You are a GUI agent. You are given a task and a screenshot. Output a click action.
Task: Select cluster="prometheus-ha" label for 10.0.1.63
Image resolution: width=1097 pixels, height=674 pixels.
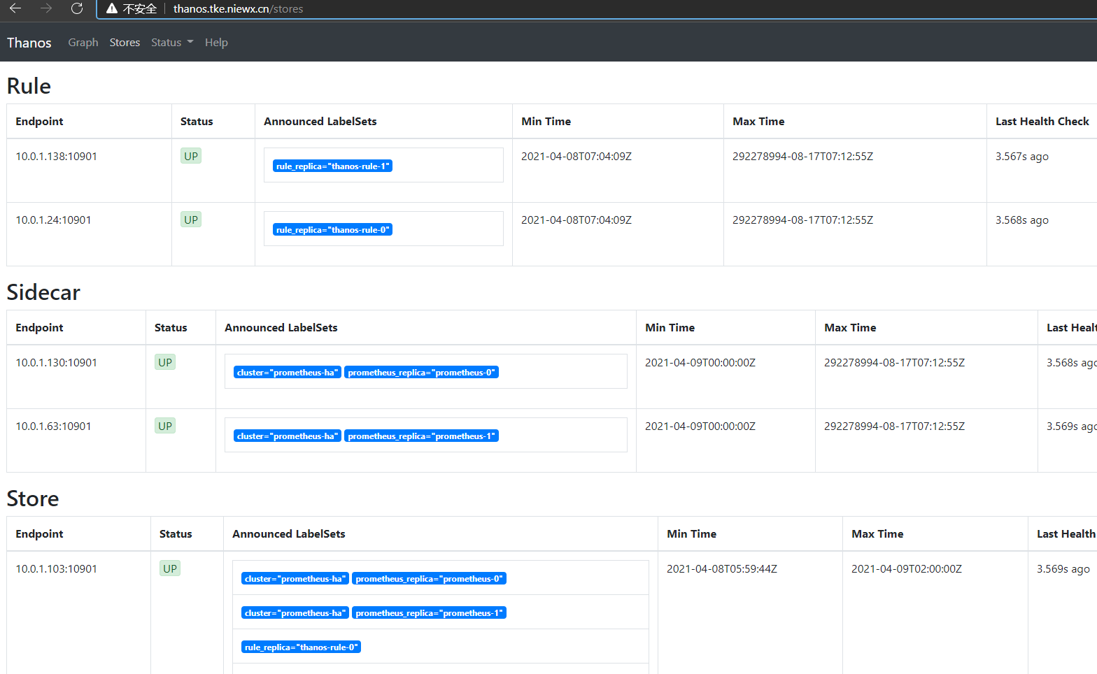(x=288, y=436)
